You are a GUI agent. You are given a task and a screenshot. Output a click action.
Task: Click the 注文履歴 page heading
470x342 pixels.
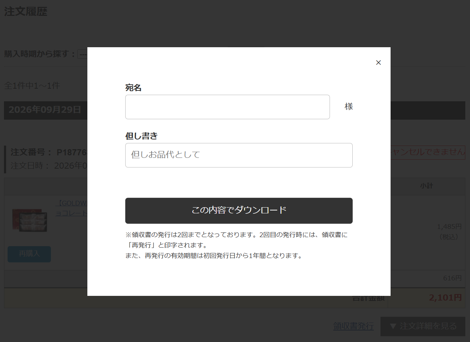(x=26, y=12)
